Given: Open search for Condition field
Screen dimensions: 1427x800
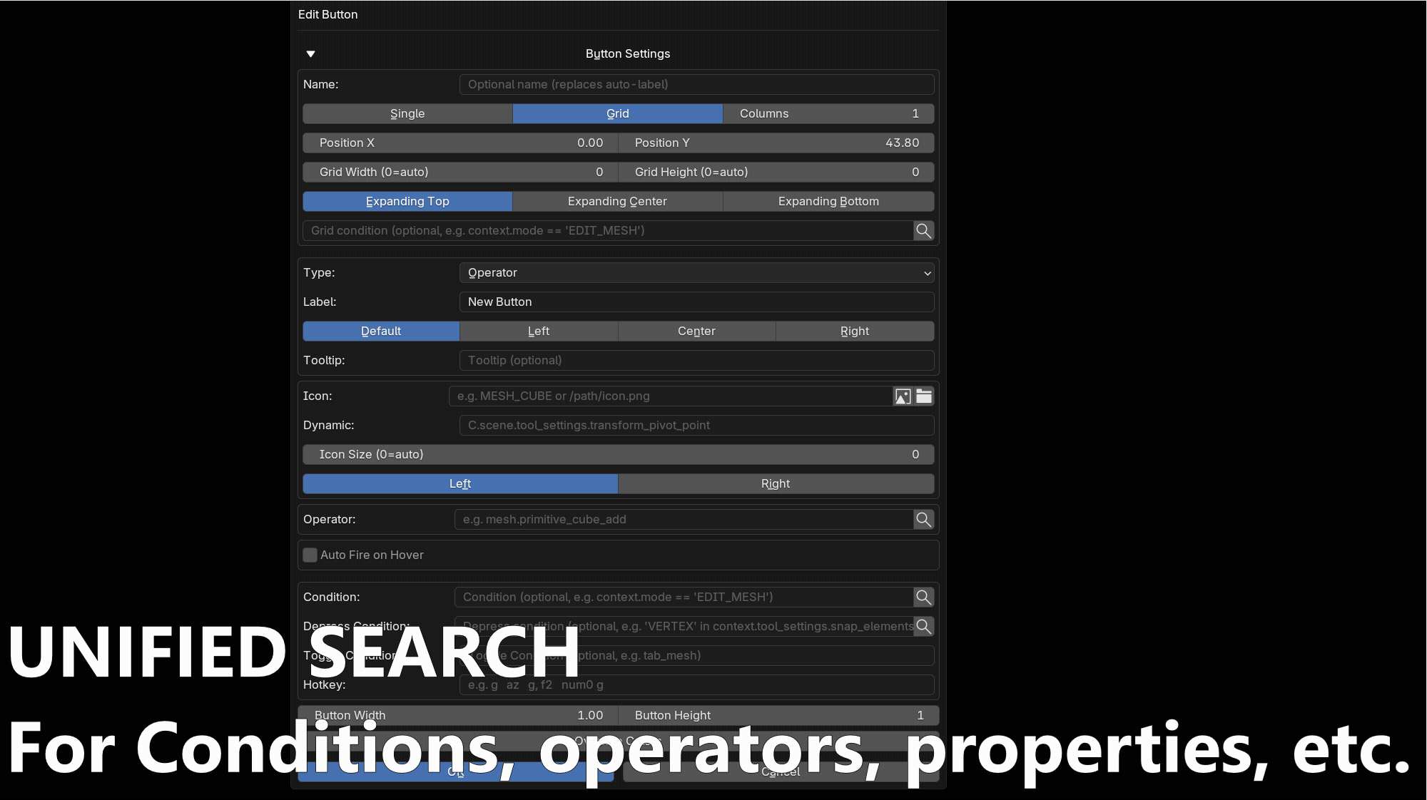Looking at the screenshot, I should click(924, 597).
